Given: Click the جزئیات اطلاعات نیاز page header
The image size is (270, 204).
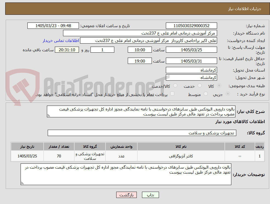Looking at the screenshot, I should pos(245,9).
